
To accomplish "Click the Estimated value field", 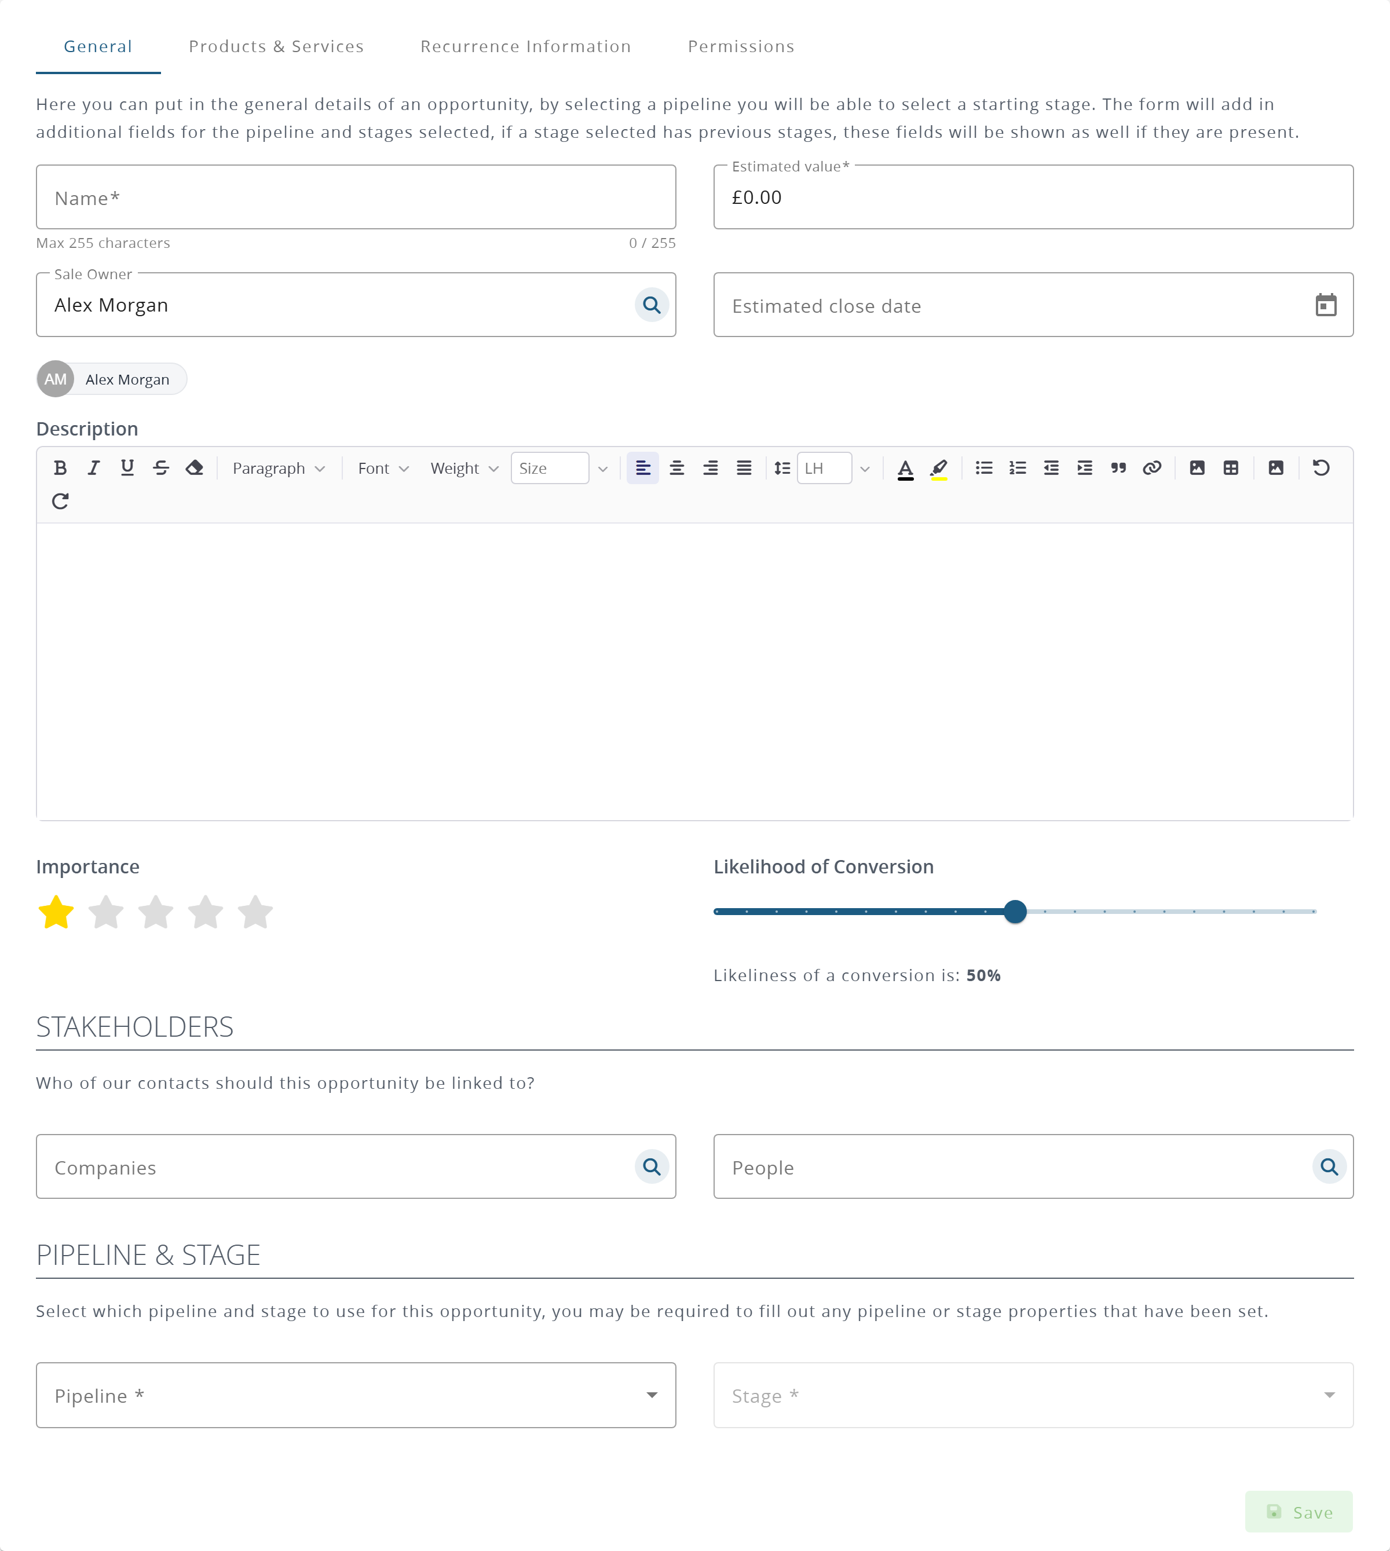I will (x=1033, y=197).
